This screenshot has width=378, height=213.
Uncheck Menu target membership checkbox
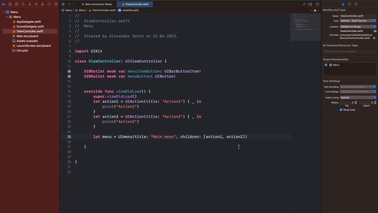tap(326, 64)
